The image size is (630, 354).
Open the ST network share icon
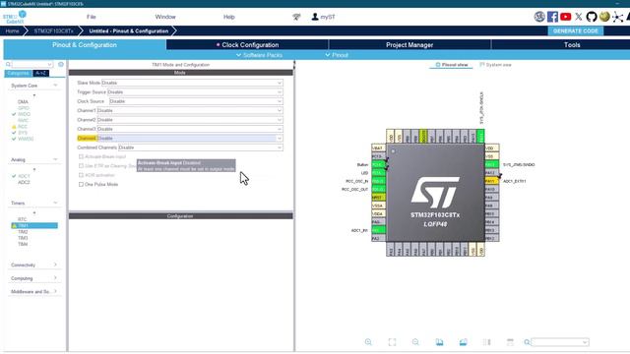coord(617,17)
